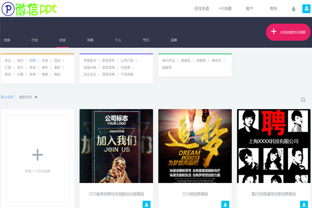Filter by 微官网 tag
This screenshot has height=208, width=312.
click(167, 68)
